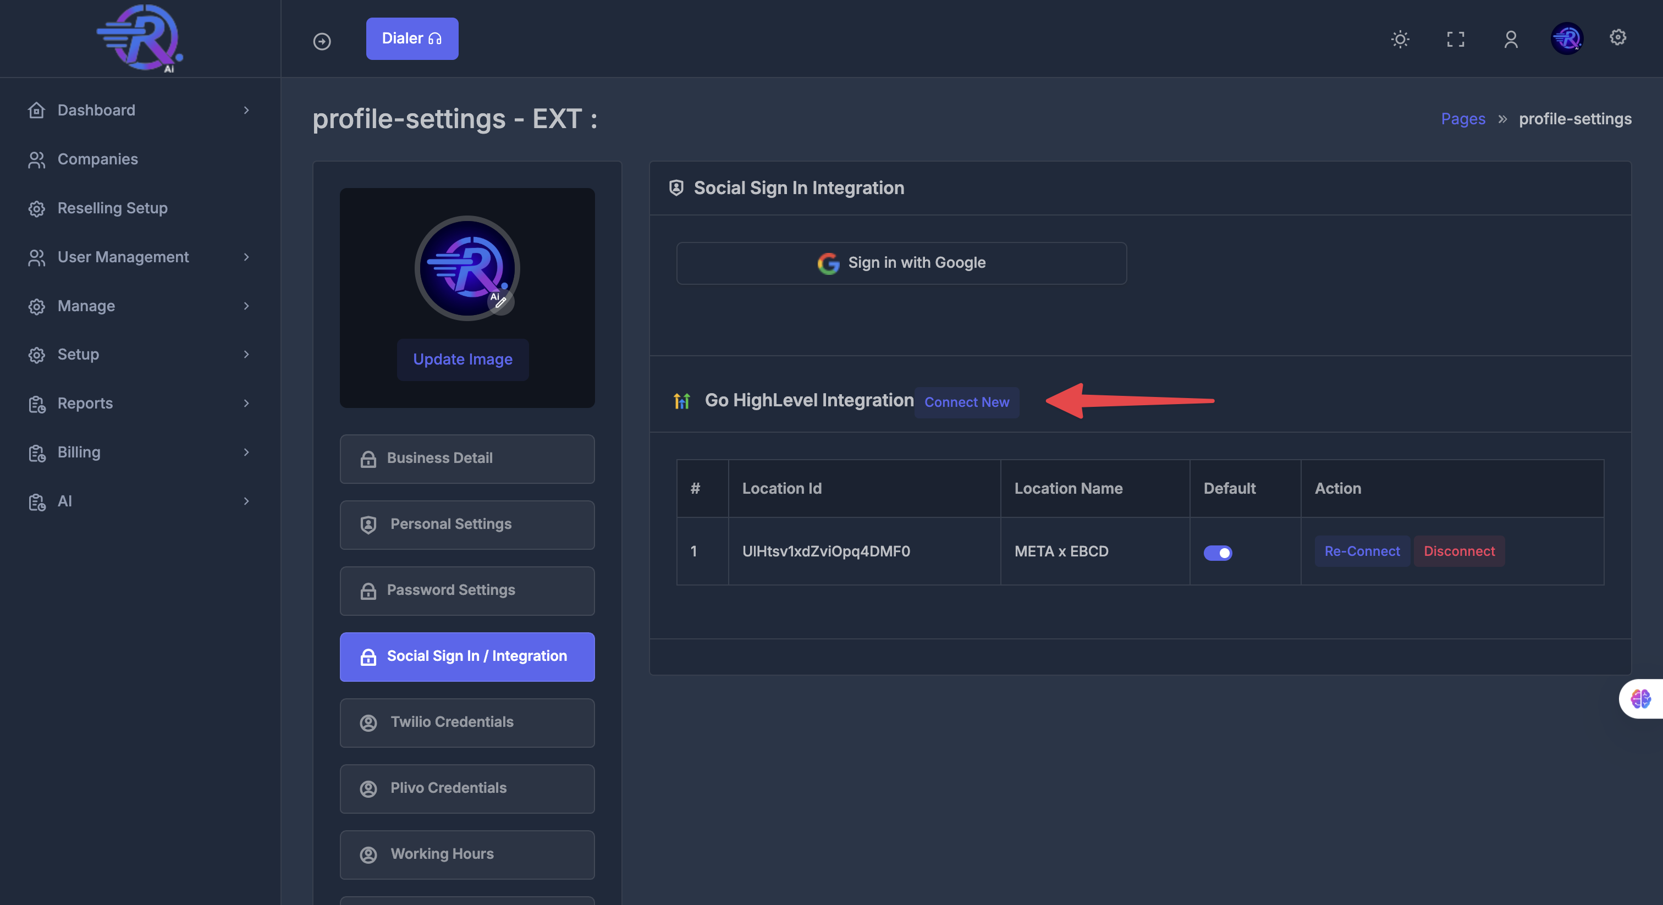Image resolution: width=1663 pixels, height=905 pixels.
Task: Click the Reports clipboard icon
Action: tap(37, 404)
